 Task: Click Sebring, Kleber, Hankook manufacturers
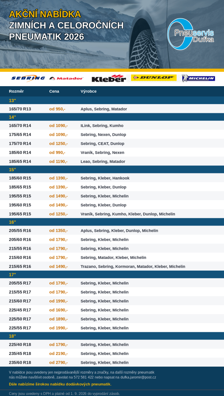(105, 178)
